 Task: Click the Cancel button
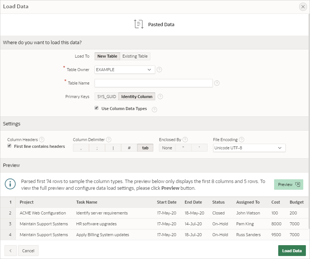28,251
